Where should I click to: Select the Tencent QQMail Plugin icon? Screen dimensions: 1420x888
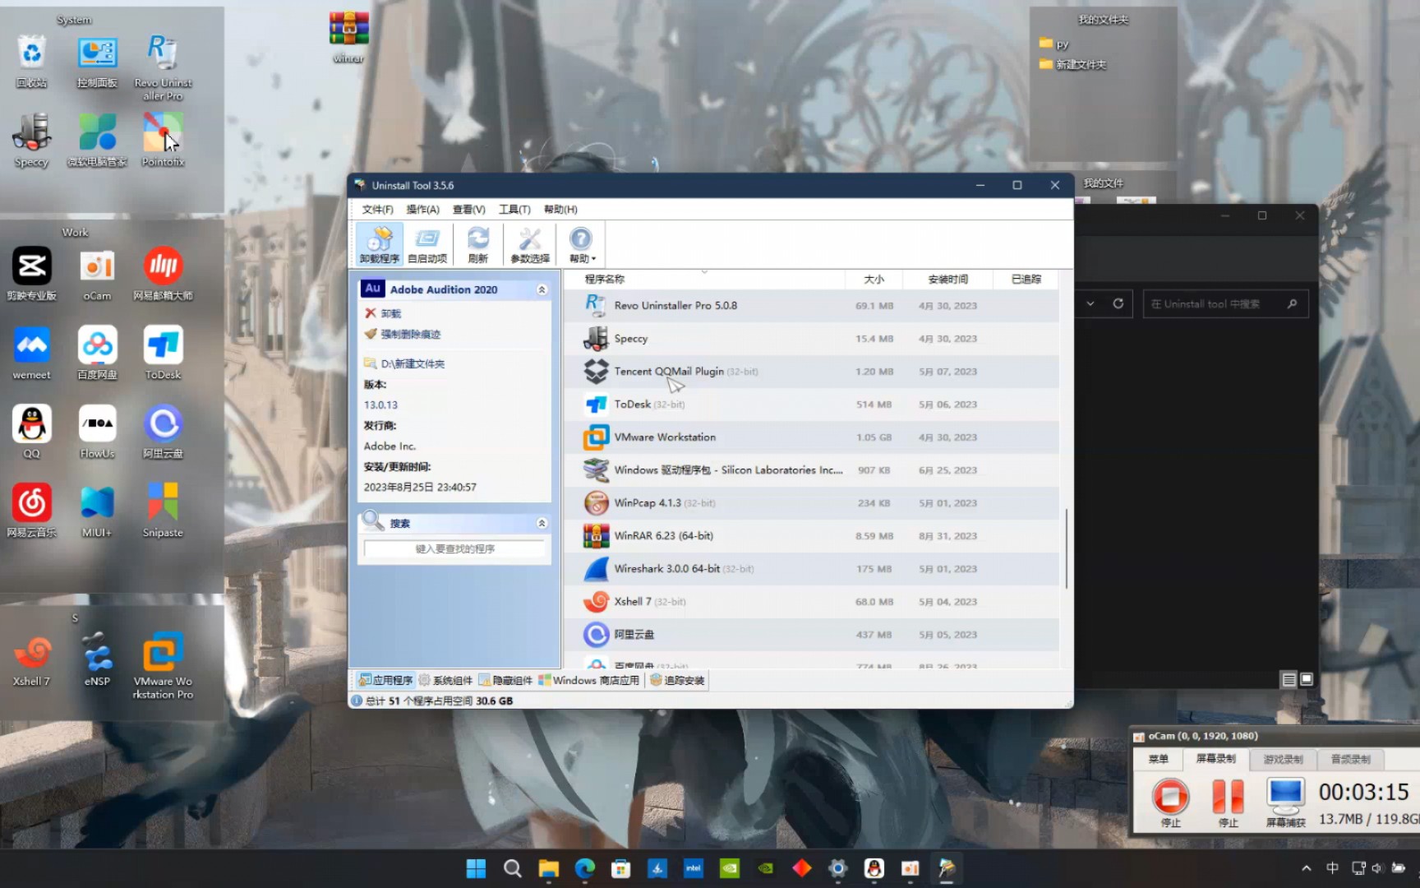point(596,371)
